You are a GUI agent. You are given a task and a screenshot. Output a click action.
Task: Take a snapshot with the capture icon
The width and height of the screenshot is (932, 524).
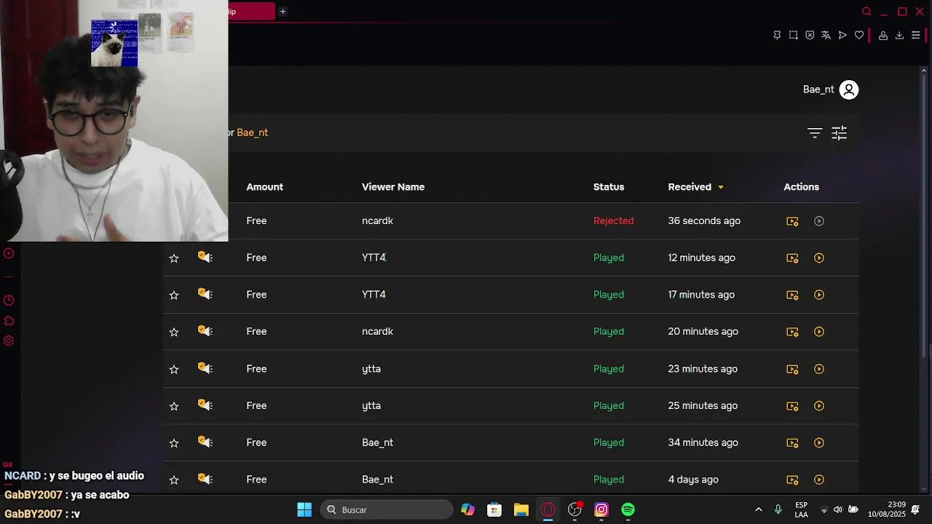[x=794, y=35]
